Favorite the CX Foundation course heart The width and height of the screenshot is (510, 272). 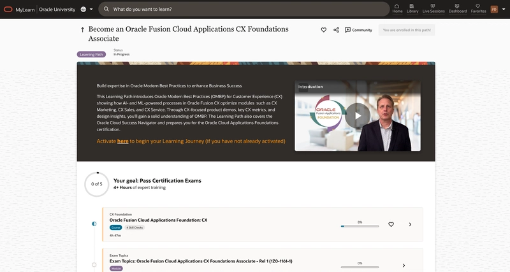[x=391, y=224]
